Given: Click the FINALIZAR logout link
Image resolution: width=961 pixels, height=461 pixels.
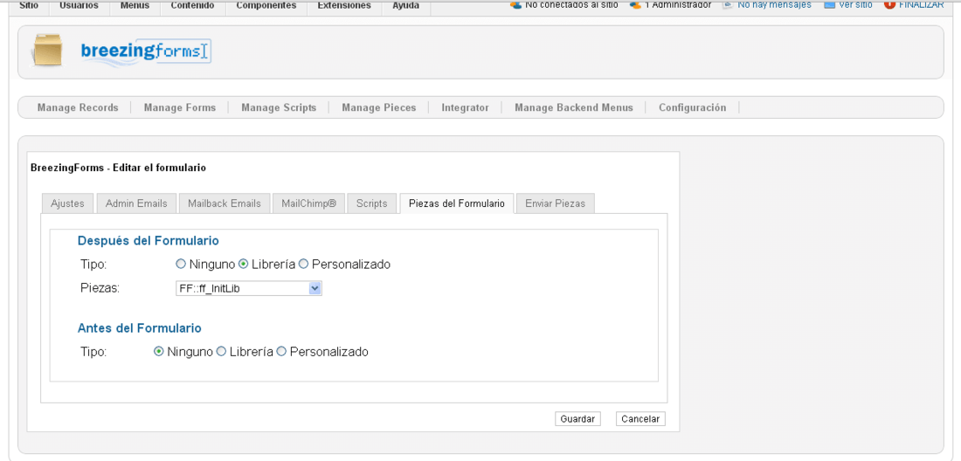Looking at the screenshot, I should click(x=921, y=4).
